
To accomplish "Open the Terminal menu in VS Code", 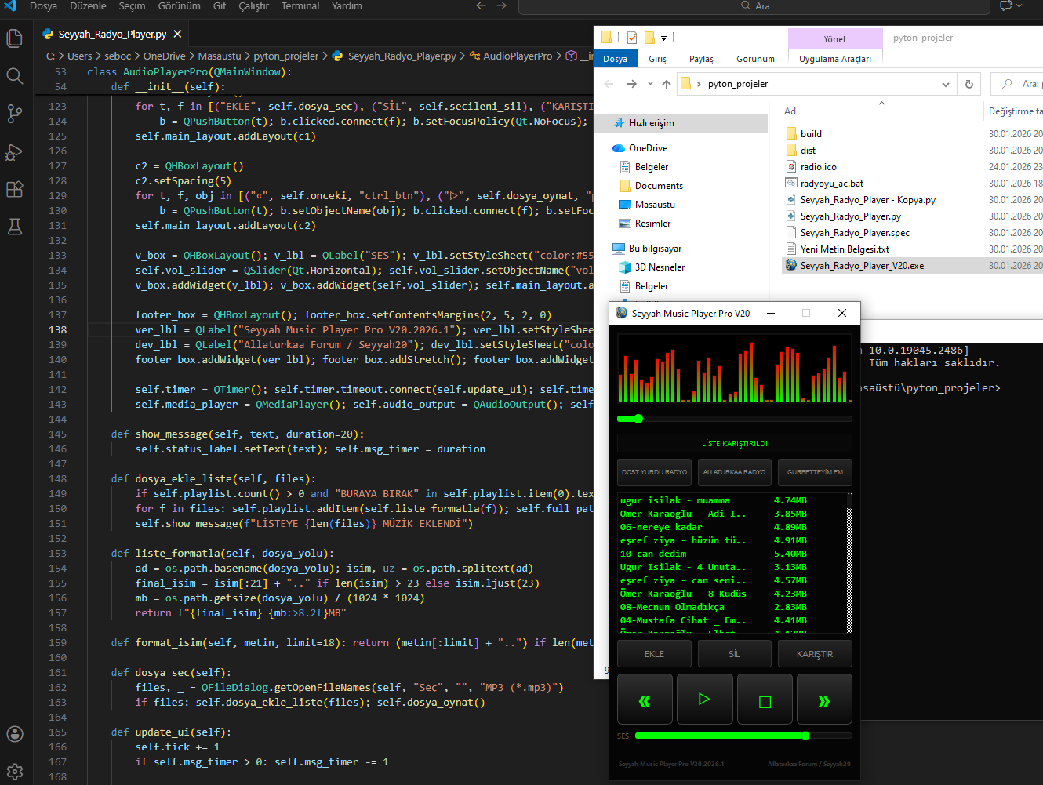I will coord(300,6).
